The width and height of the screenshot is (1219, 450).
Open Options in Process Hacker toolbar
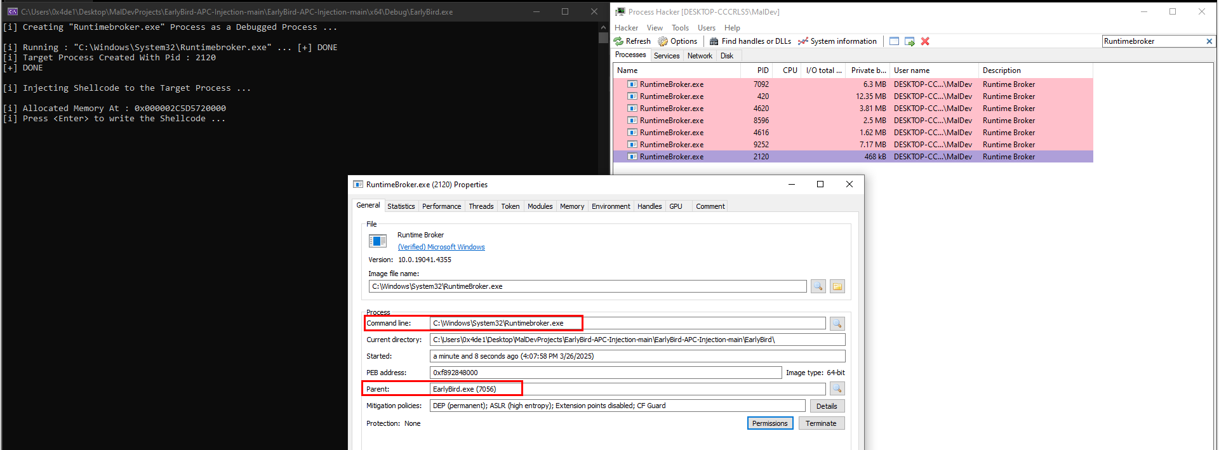[677, 41]
